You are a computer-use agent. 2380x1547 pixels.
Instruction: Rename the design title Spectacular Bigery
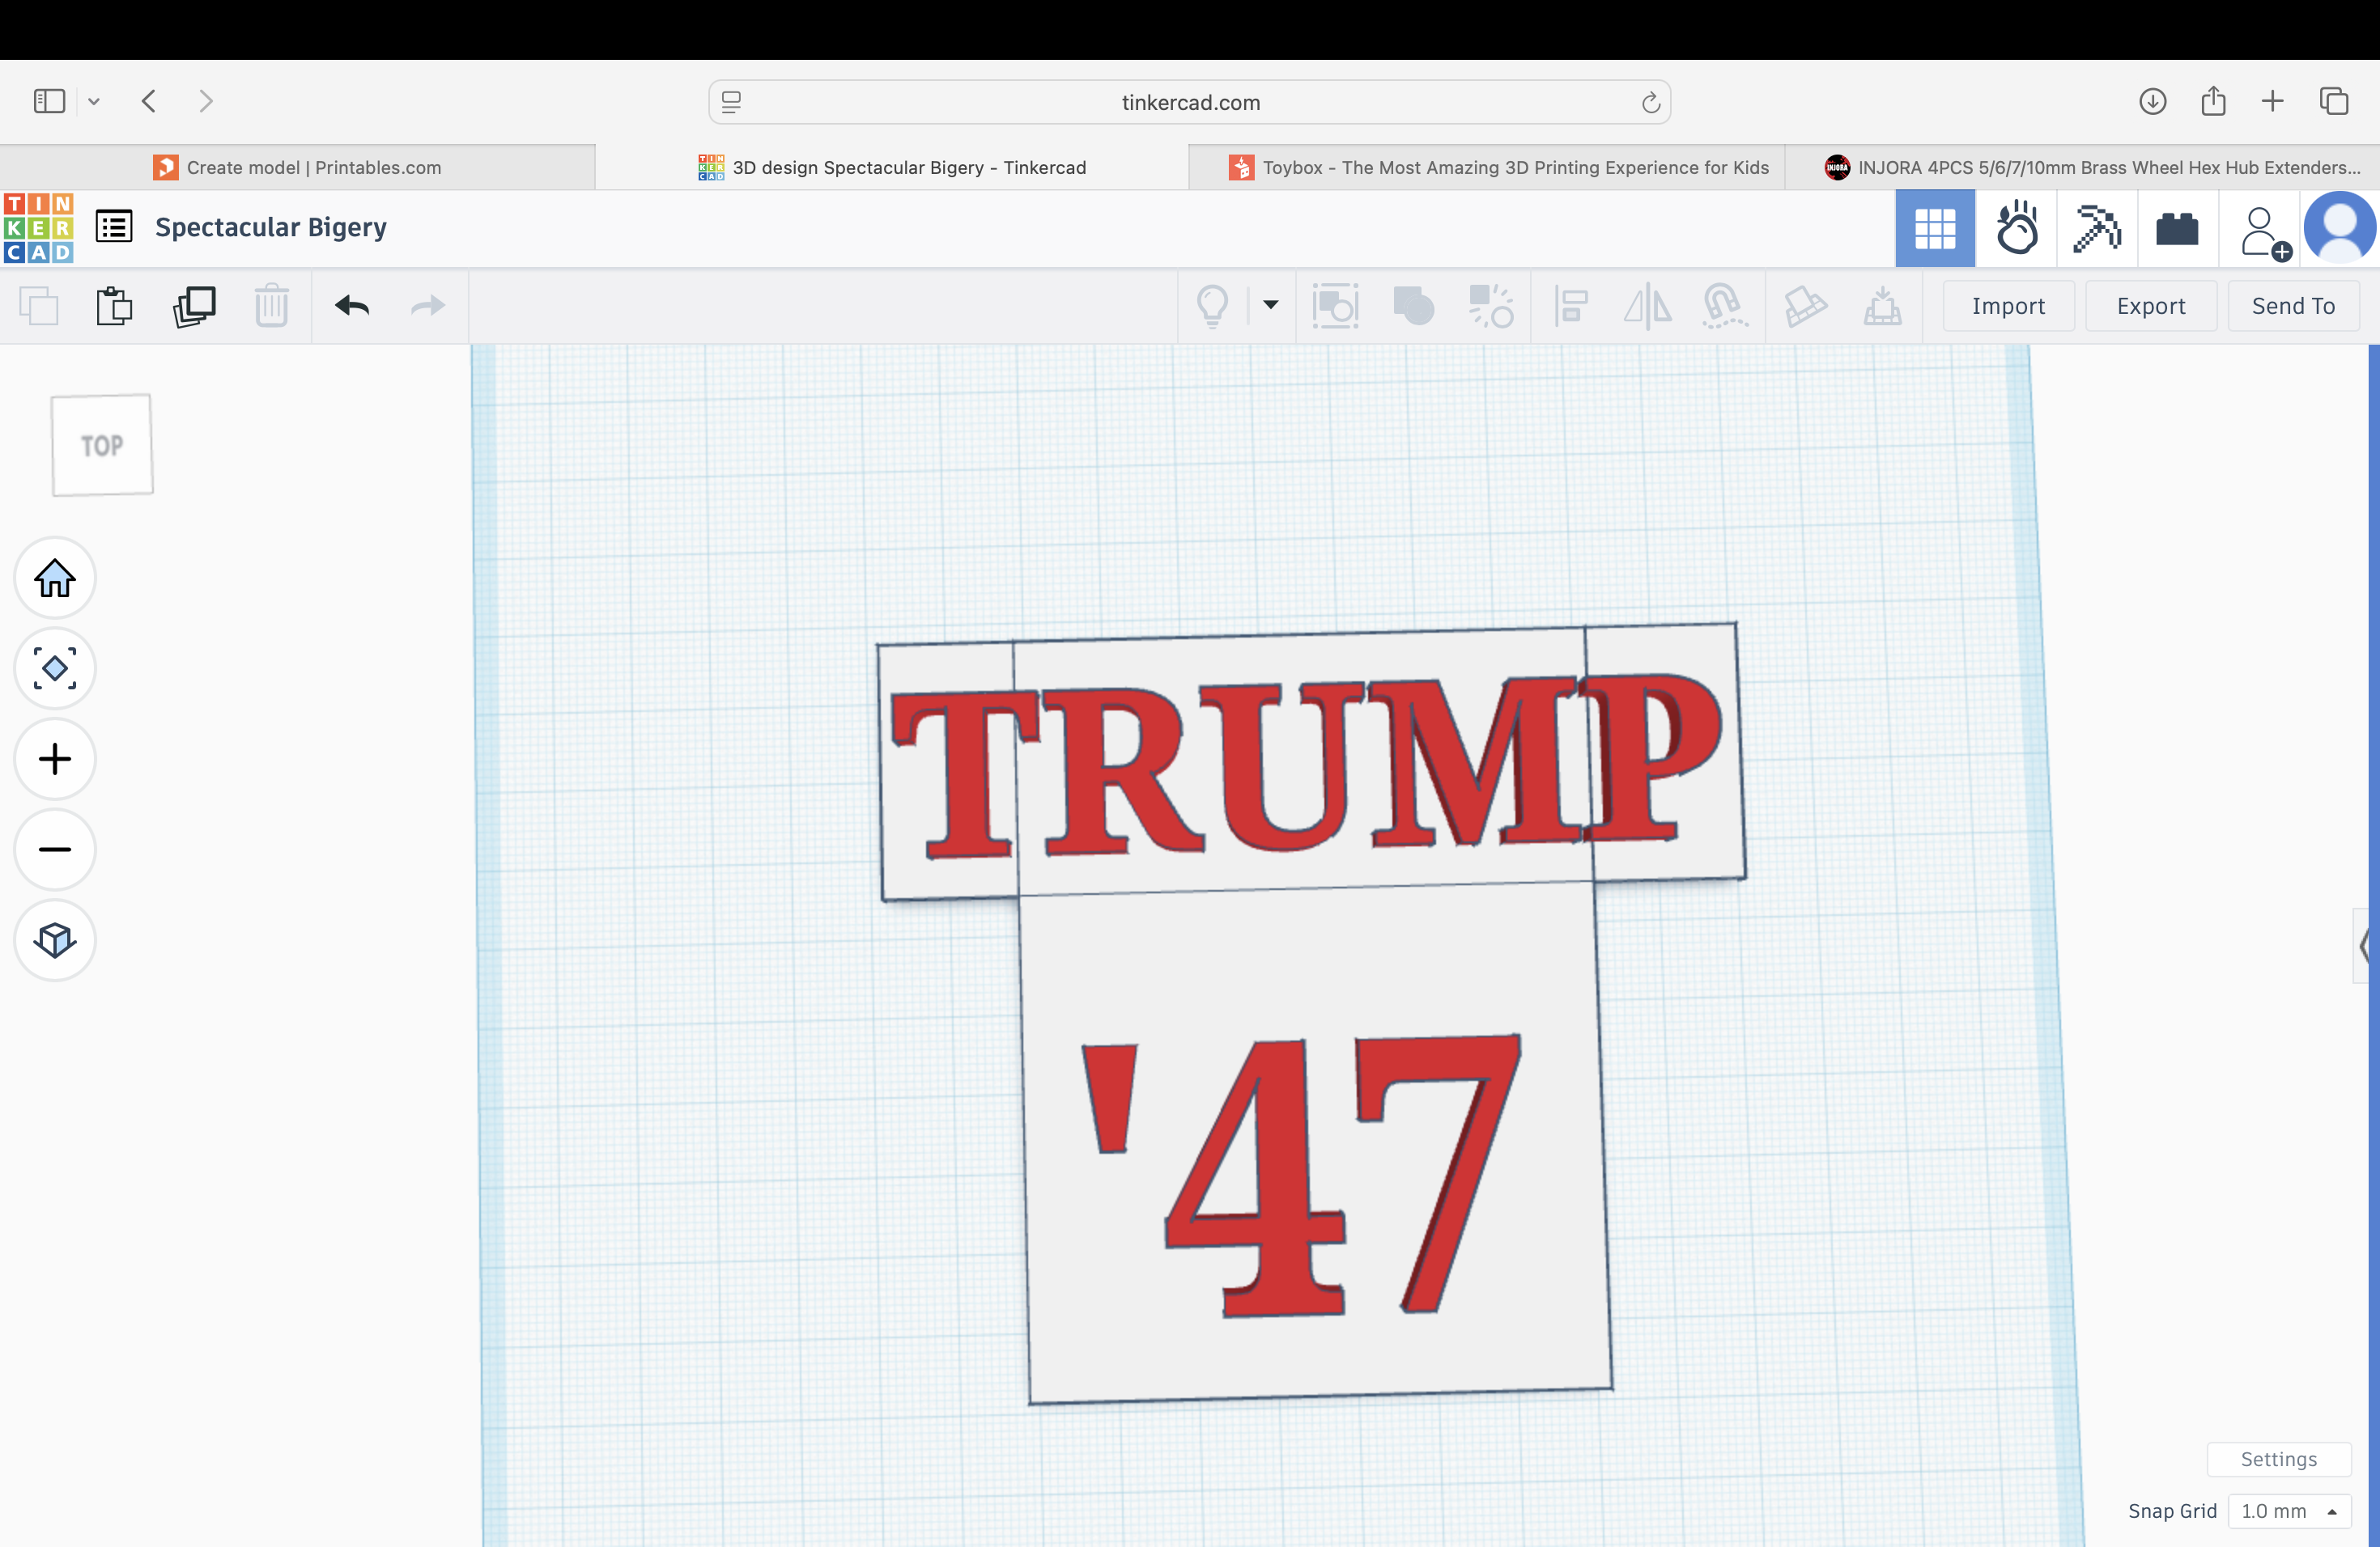pos(270,227)
